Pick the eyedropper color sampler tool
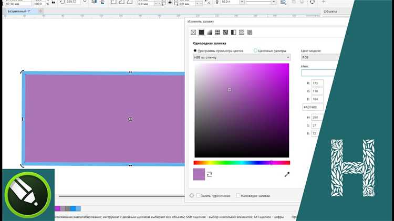The width and height of the screenshot is (394, 221). point(287,174)
